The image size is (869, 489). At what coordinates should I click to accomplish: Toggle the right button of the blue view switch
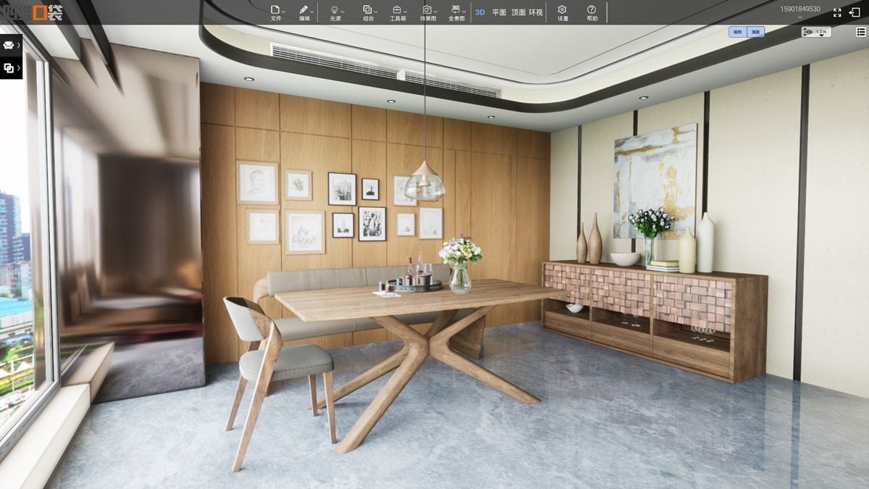(x=755, y=32)
